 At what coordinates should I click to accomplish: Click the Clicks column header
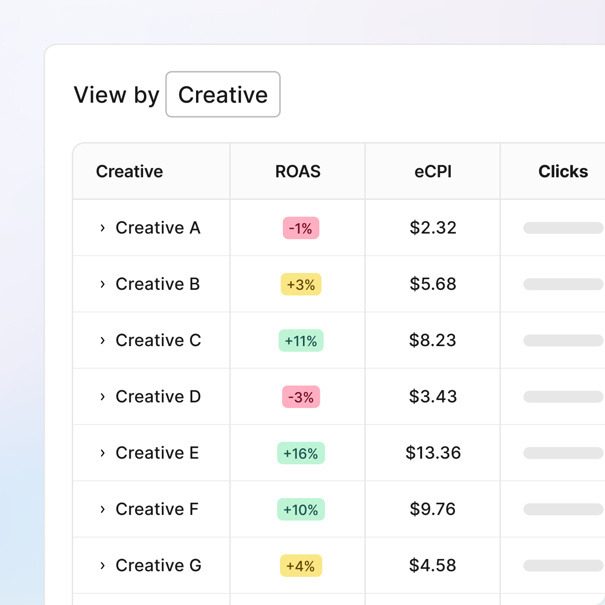[563, 171]
